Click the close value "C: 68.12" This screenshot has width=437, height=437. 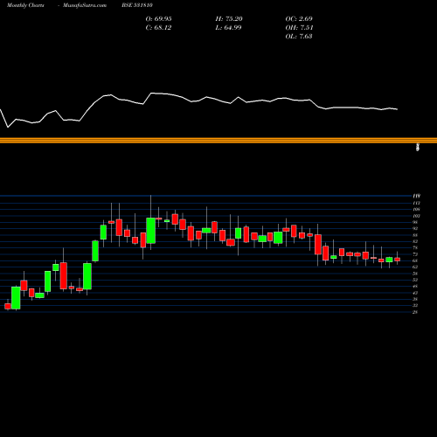158,28
